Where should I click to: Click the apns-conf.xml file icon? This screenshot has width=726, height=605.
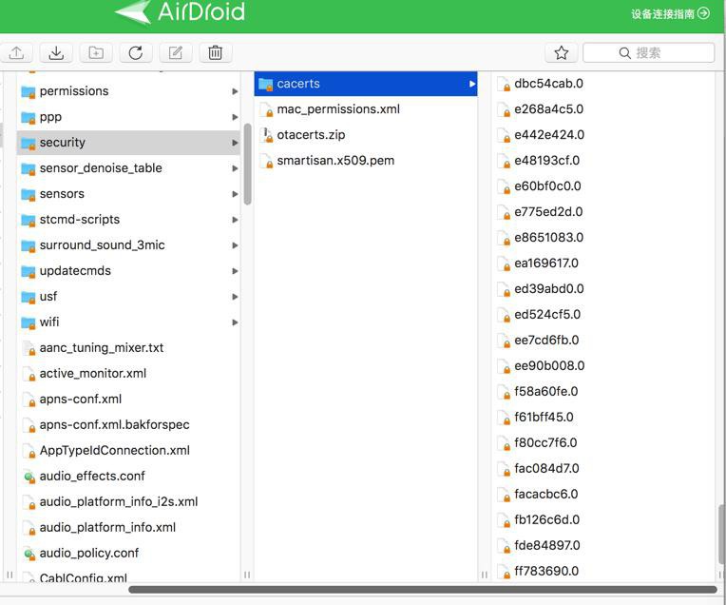(29, 400)
